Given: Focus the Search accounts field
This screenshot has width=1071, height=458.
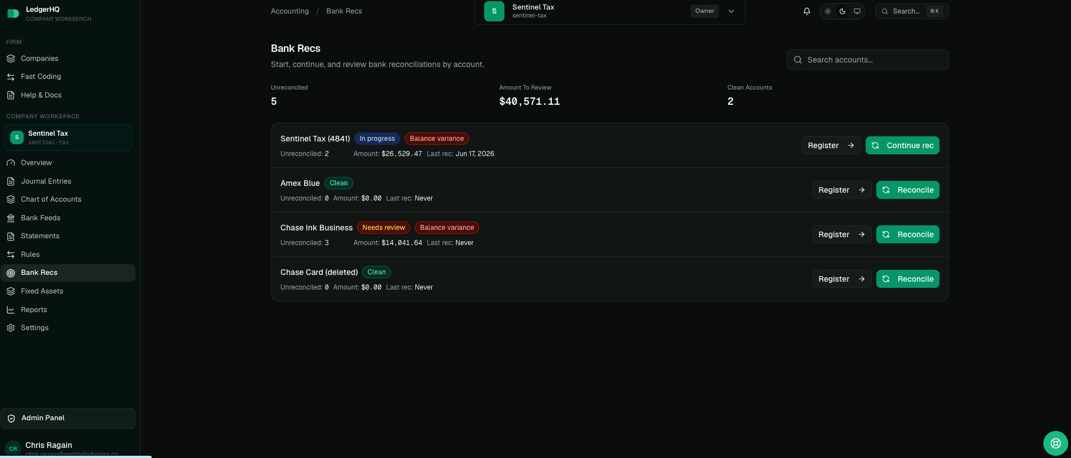Looking at the screenshot, I should point(867,60).
